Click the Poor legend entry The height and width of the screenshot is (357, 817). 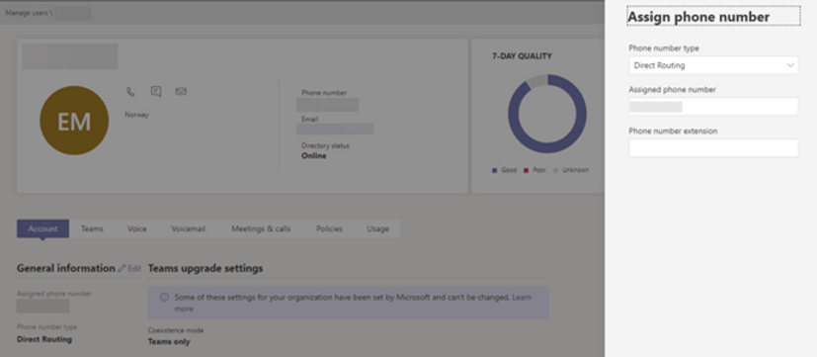tap(535, 170)
